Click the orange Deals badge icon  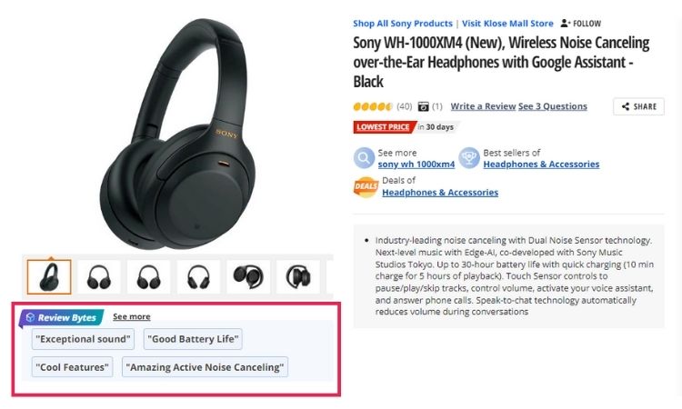(x=366, y=187)
